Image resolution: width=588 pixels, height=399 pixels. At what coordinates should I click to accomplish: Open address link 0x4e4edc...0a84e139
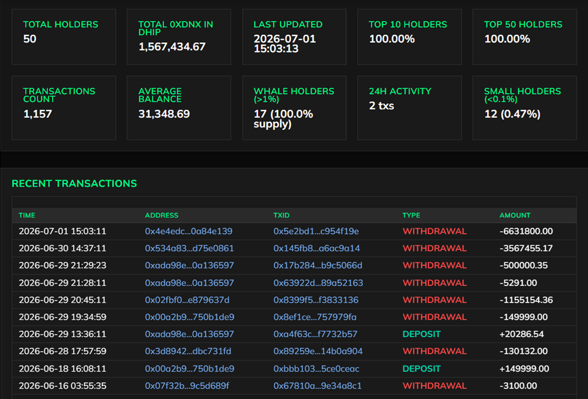[188, 231]
